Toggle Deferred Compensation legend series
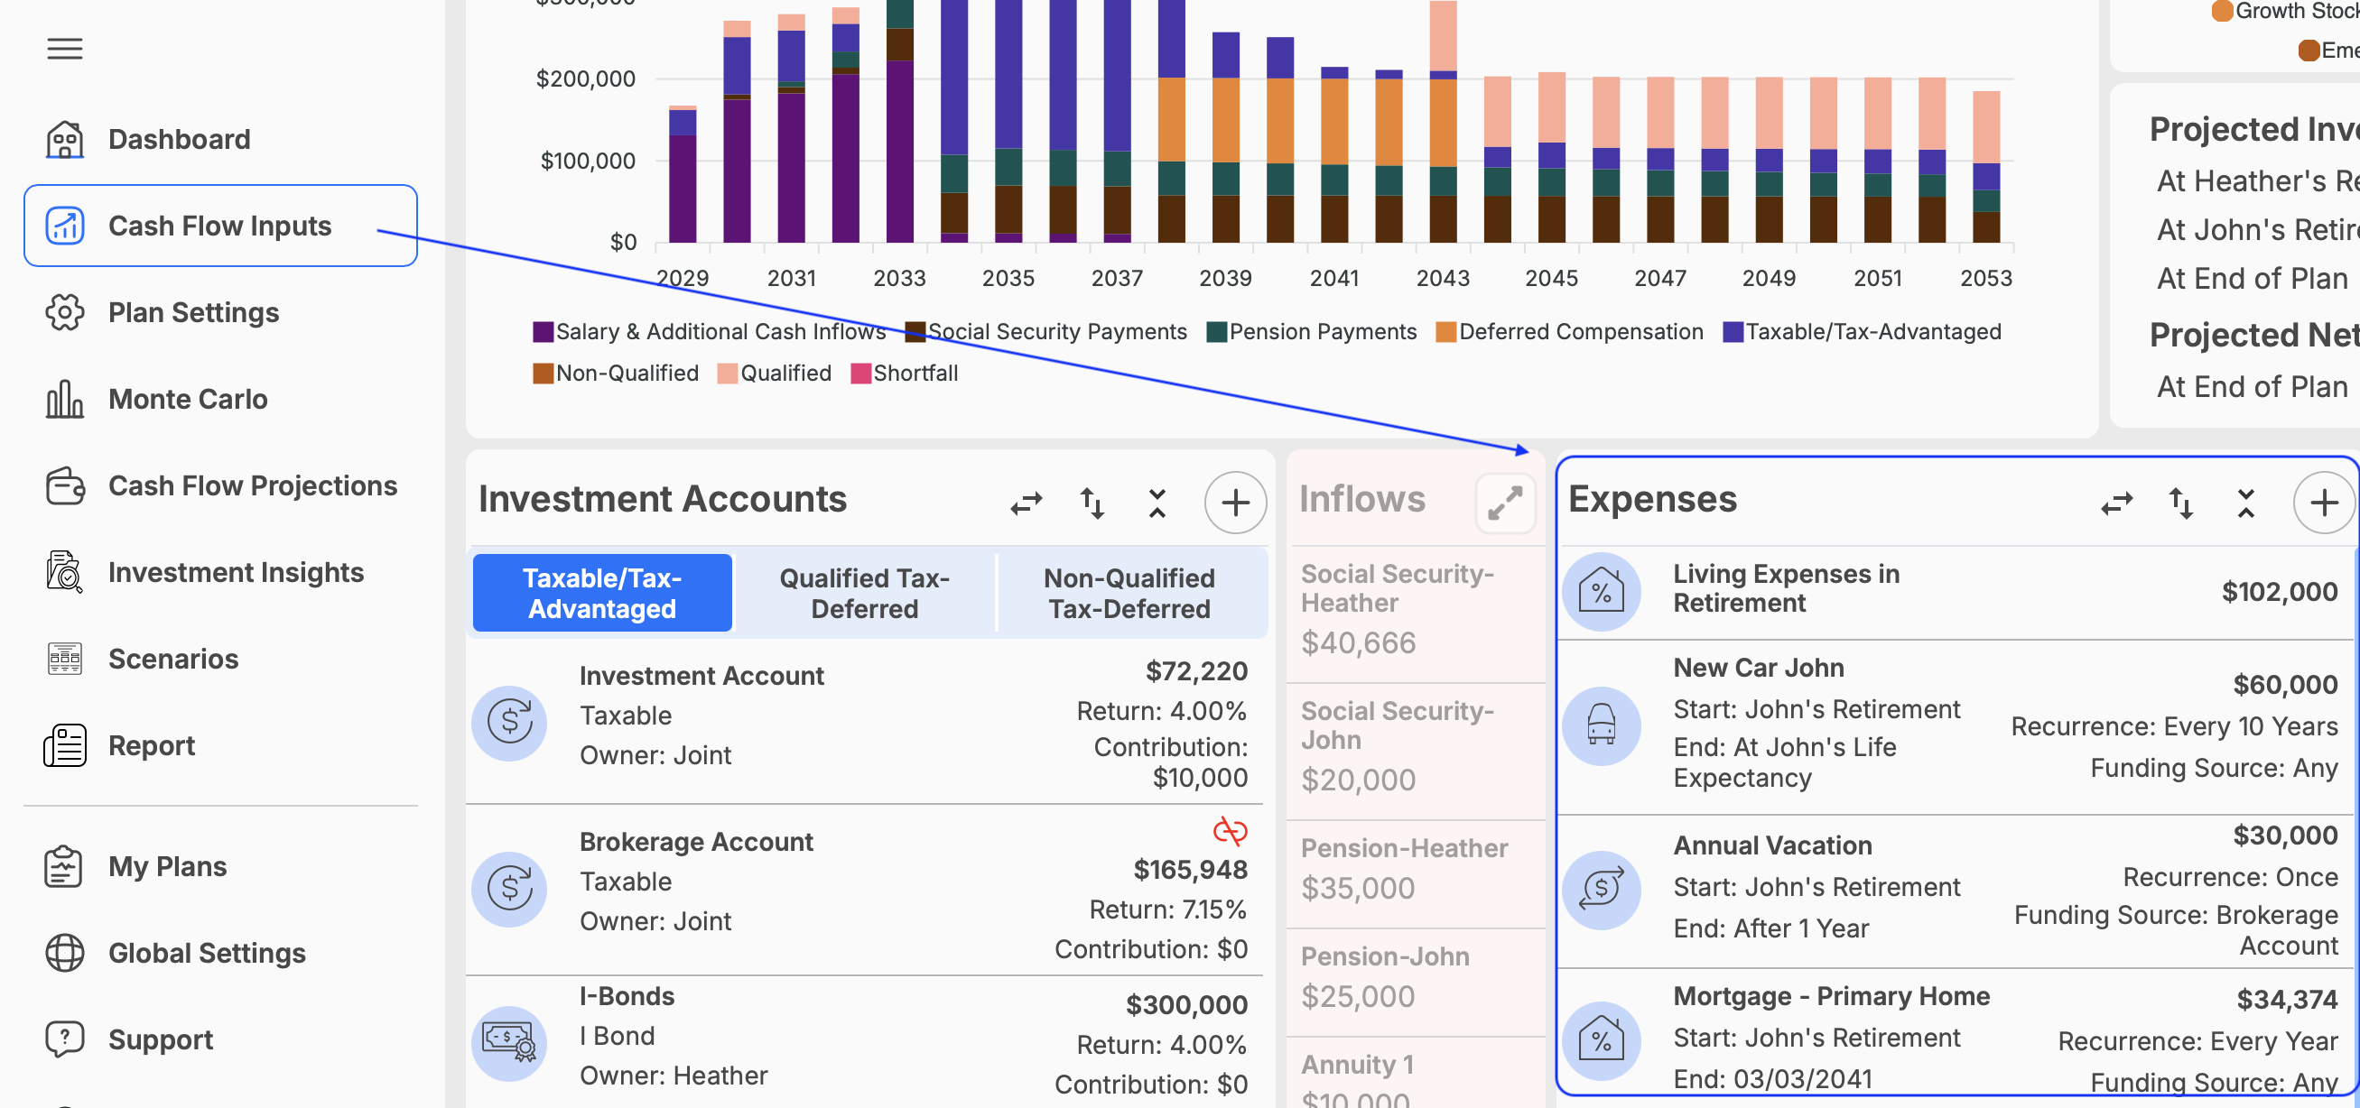Viewport: 2360px width, 1108px height. click(x=1569, y=331)
